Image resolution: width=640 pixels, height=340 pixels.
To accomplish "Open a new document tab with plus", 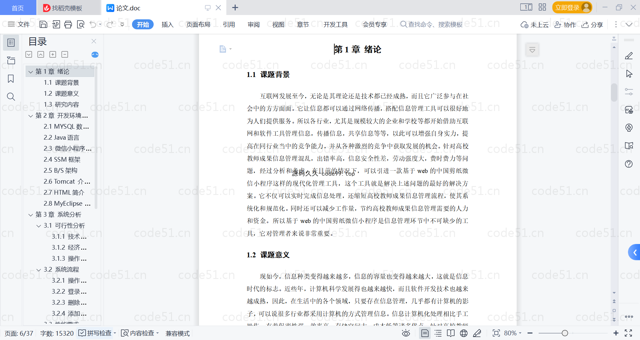I will tap(235, 8).
